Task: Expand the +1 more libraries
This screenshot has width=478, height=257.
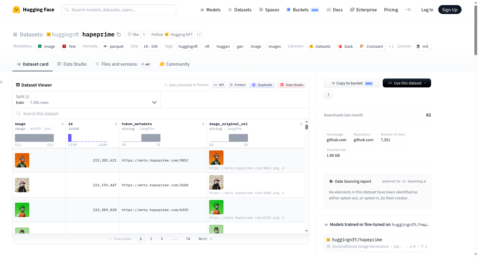Action: click(391, 46)
